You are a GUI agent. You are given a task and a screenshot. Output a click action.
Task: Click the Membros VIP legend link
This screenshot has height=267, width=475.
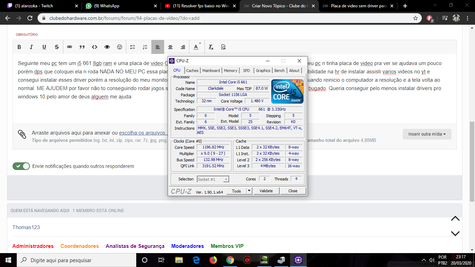(227, 246)
